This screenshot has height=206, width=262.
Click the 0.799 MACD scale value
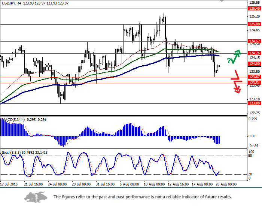click(253, 119)
